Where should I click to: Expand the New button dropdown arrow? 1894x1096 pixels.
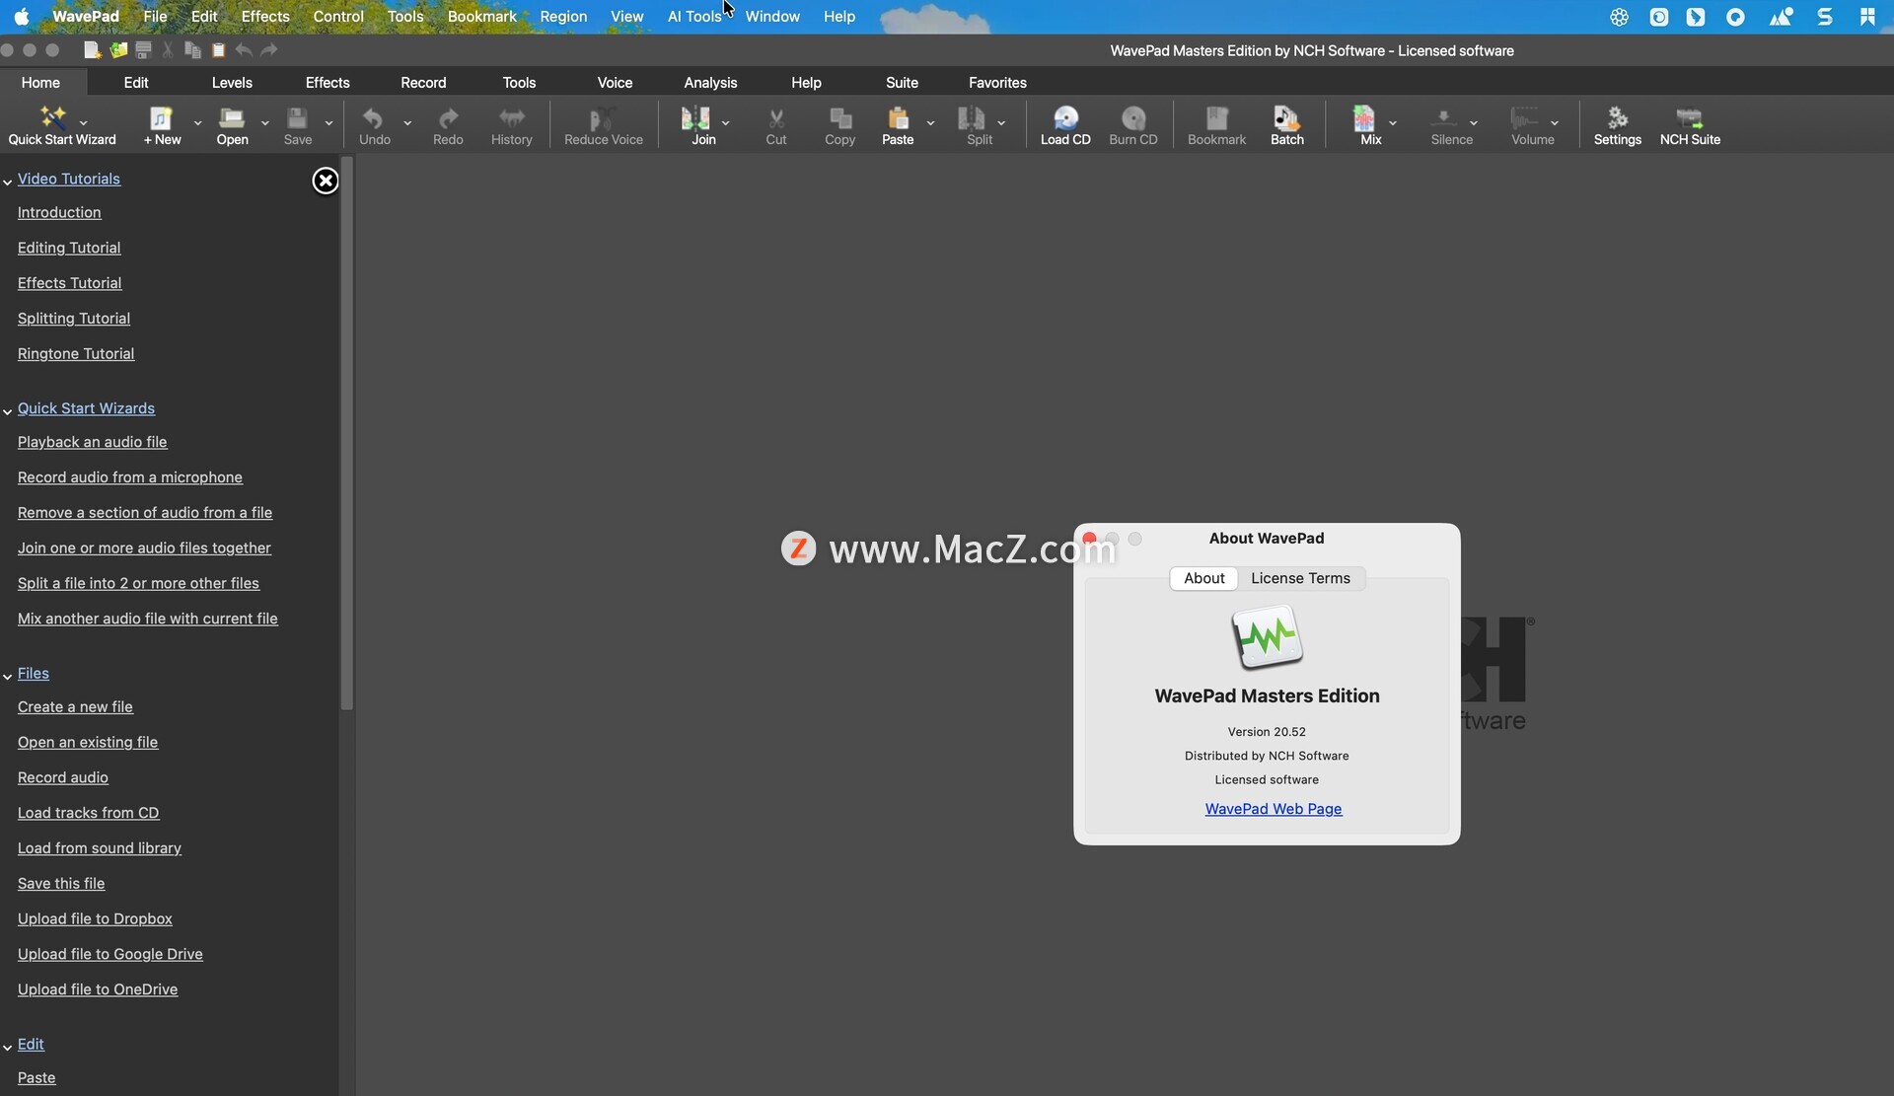pos(197,123)
